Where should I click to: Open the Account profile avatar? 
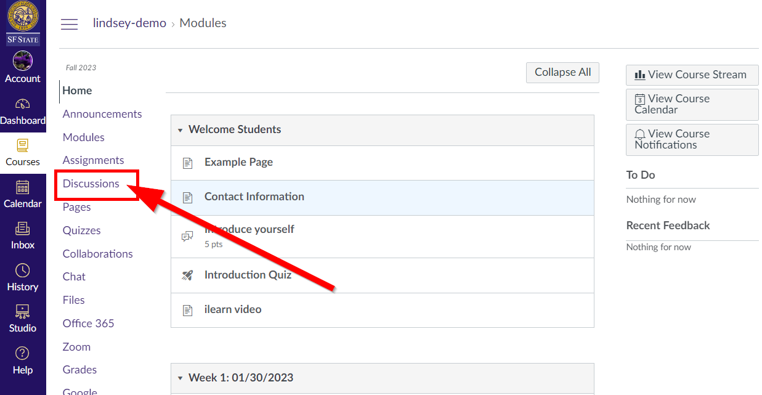[x=23, y=61]
